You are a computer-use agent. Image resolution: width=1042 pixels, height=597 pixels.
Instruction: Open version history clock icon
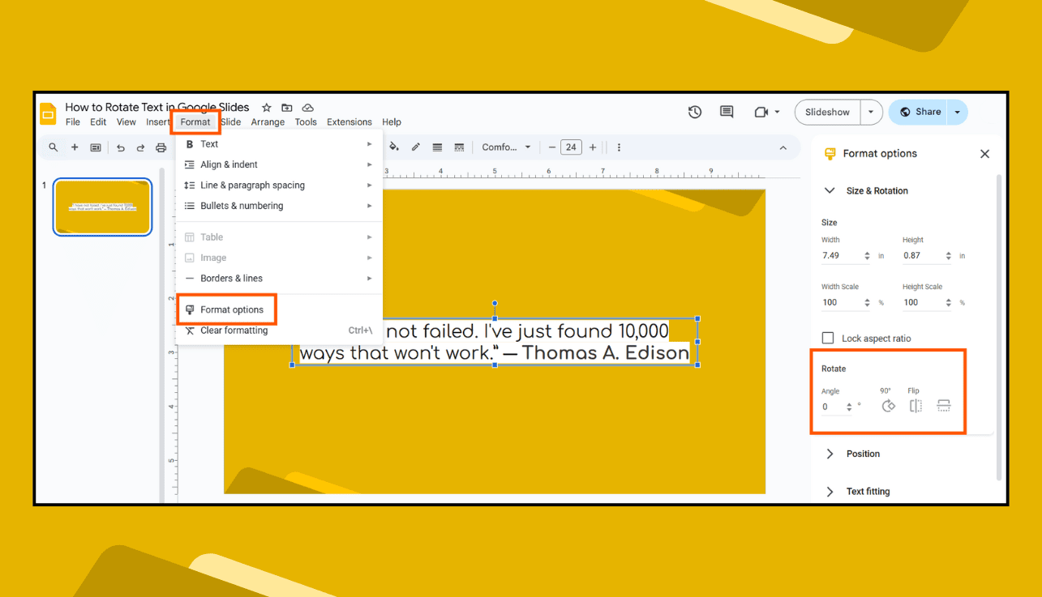coord(695,112)
